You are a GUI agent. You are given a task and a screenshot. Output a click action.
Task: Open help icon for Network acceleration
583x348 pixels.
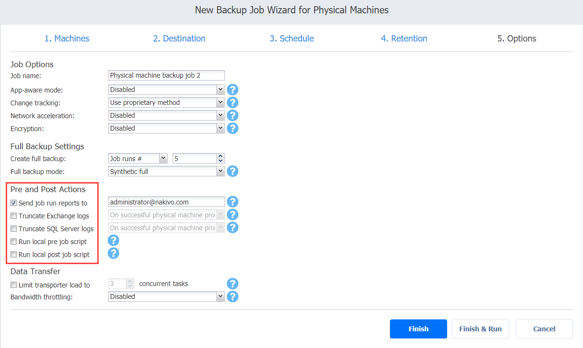coord(232,115)
